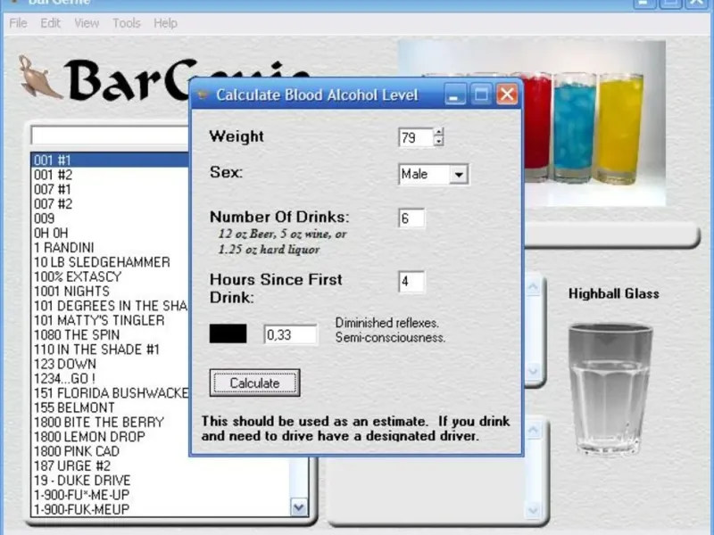Maximize the Calculate Blood Alcohol Level dialog
The width and height of the screenshot is (714, 535).
pos(481,95)
